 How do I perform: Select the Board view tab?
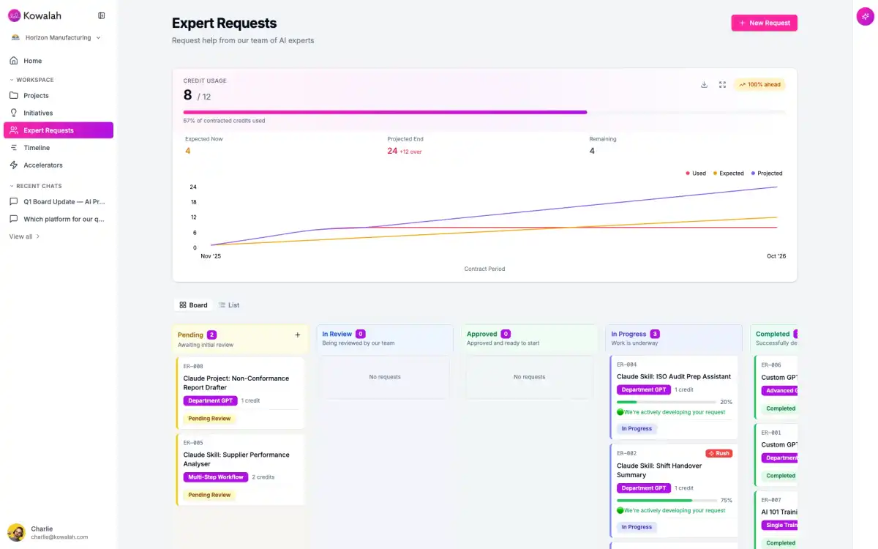pyautogui.click(x=193, y=305)
